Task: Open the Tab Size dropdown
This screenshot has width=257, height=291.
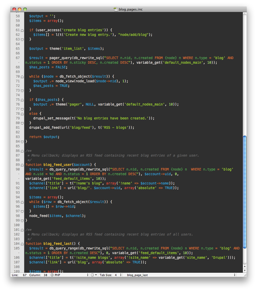Action: click(x=110, y=275)
